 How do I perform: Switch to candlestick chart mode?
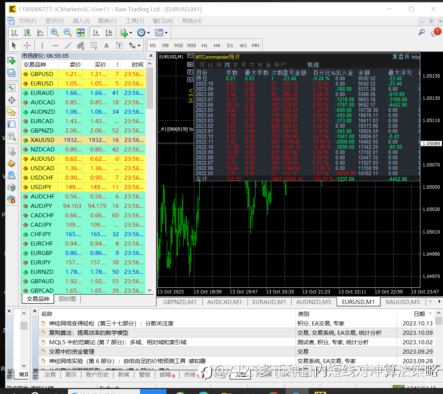pyautogui.click(x=27, y=33)
